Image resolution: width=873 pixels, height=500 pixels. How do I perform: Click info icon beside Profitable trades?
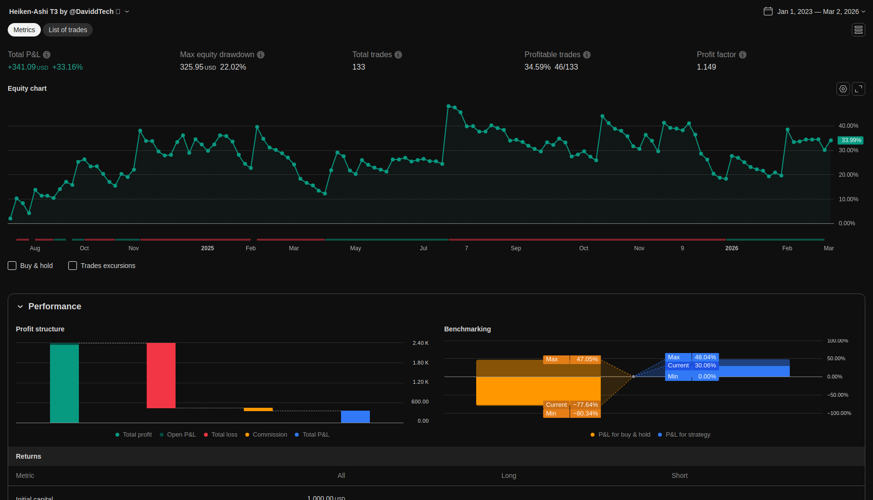pos(587,55)
